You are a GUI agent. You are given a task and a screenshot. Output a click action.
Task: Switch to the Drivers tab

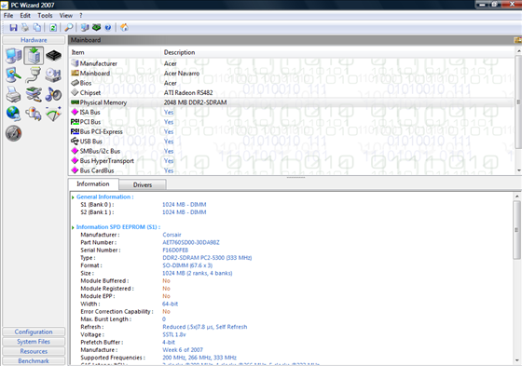[x=143, y=184]
